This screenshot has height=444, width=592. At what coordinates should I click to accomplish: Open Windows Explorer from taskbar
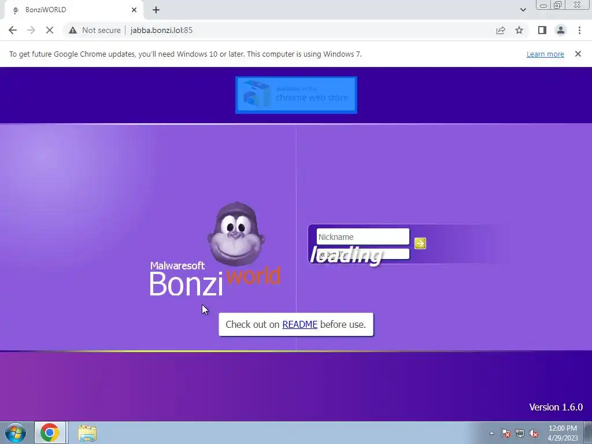pos(87,432)
